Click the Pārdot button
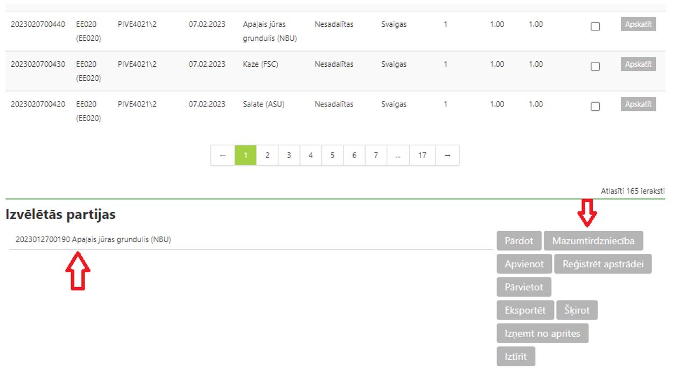 click(x=518, y=241)
